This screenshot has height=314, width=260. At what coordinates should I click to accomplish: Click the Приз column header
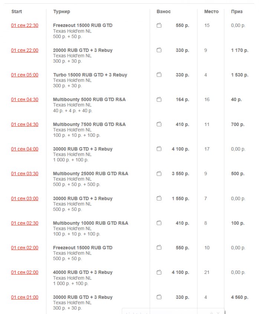click(237, 12)
